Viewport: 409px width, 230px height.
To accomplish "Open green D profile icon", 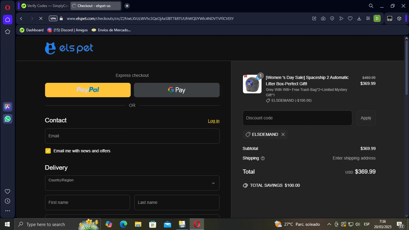I will click(377, 19).
